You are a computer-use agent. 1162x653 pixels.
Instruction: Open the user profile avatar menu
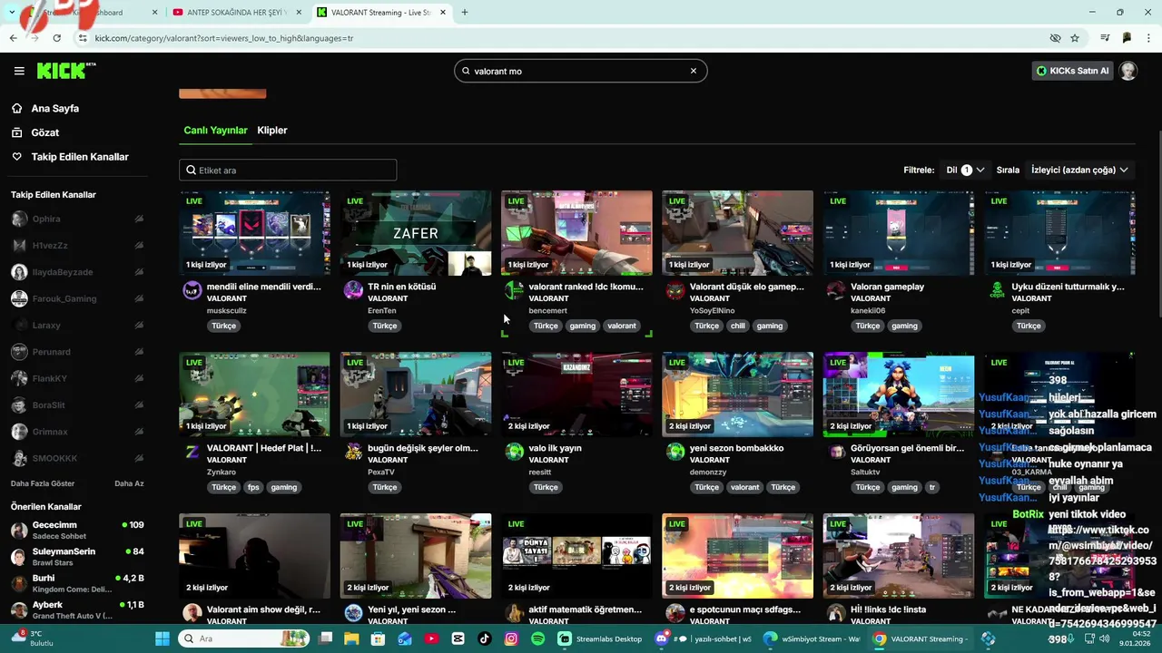click(1128, 71)
